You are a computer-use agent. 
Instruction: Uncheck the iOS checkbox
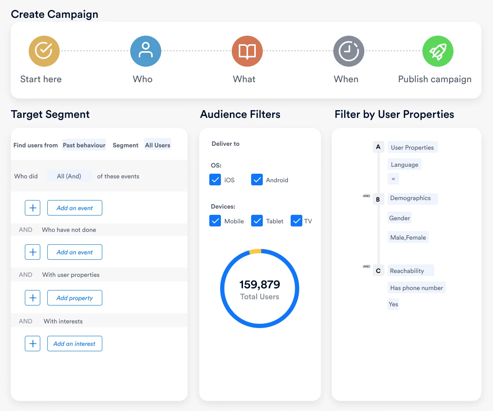(x=215, y=180)
